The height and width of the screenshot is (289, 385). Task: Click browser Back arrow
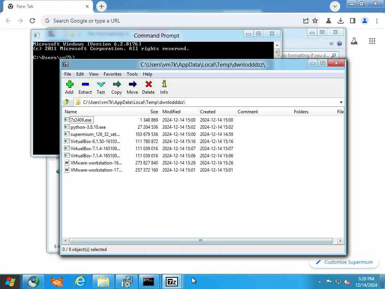pyautogui.click(x=8, y=21)
